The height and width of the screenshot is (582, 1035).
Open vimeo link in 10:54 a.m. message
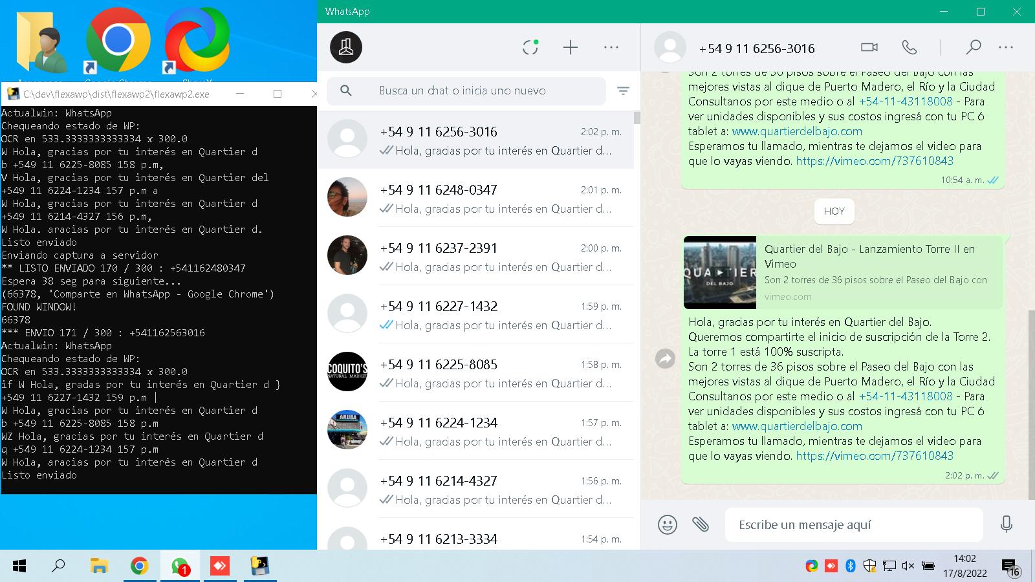coord(875,161)
